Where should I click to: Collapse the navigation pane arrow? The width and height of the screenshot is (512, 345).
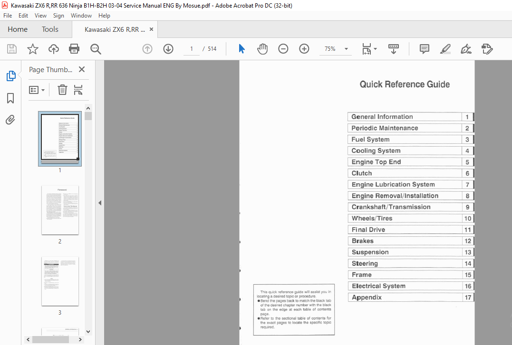(100, 203)
